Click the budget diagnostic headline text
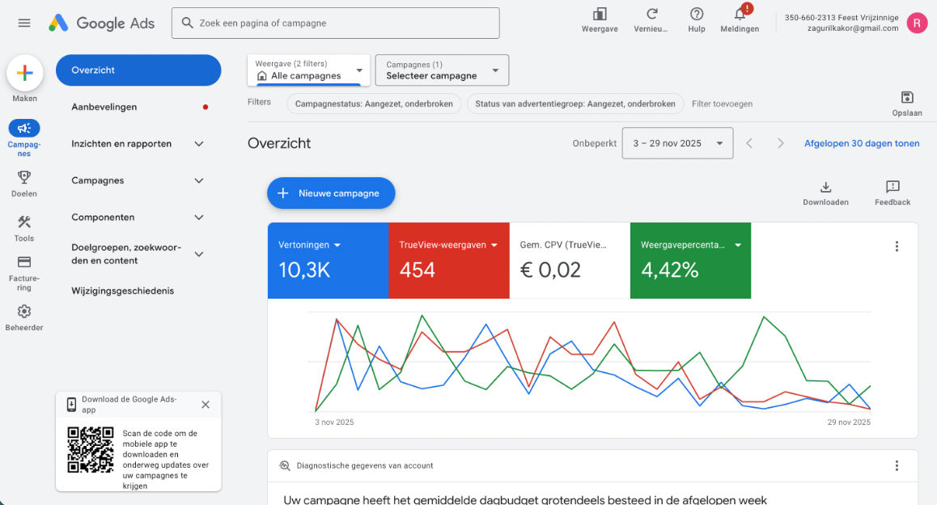The height and width of the screenshot is (505, 937). point(524,499)
